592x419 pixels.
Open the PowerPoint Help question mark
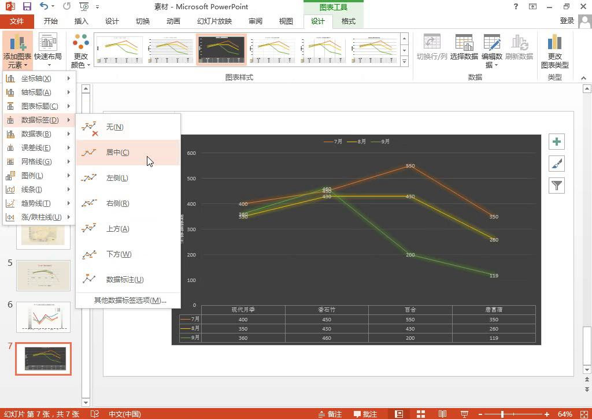point(516,6)
